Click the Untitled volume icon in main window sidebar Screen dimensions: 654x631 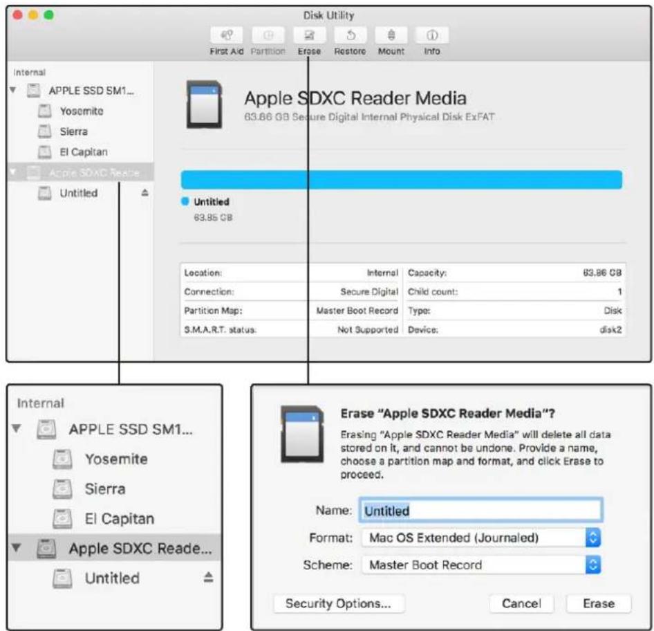pos(45,193)
